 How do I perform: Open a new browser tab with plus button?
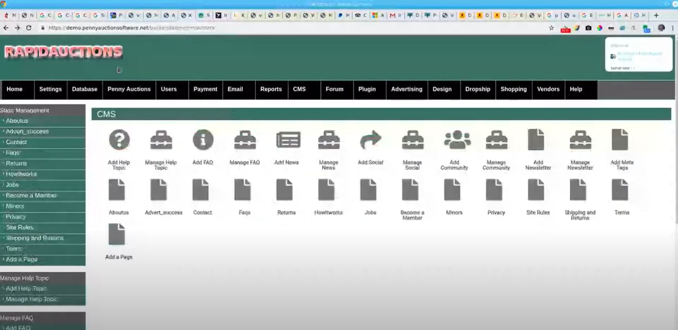coord(656,15)
